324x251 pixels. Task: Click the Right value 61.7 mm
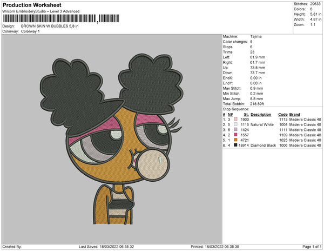[258, 63]
